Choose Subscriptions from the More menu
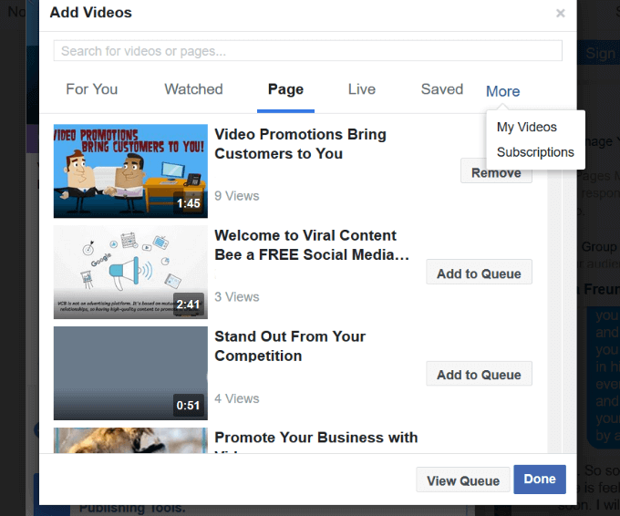The width and height of the screenshot is (620, 516). tap(535, 152)
